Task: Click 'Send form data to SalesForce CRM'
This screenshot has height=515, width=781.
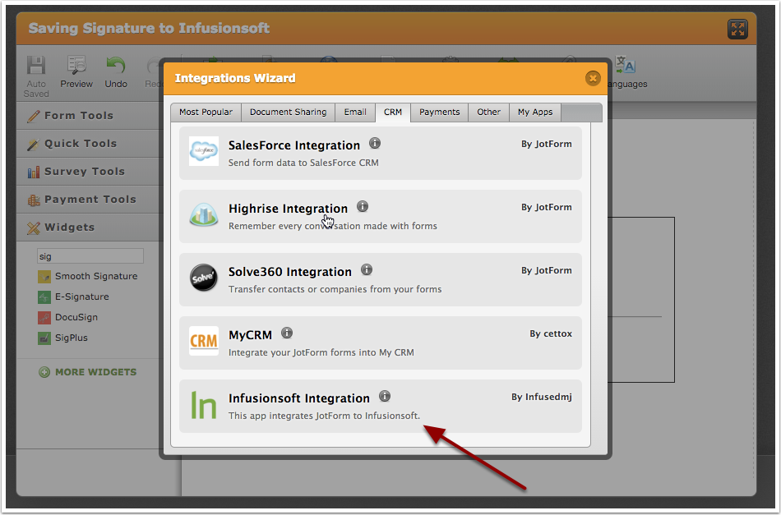Action: [x=303, y=163]
